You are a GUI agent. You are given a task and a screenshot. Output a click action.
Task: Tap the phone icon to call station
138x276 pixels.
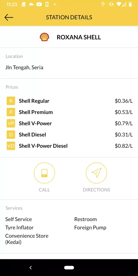point(44,173)
